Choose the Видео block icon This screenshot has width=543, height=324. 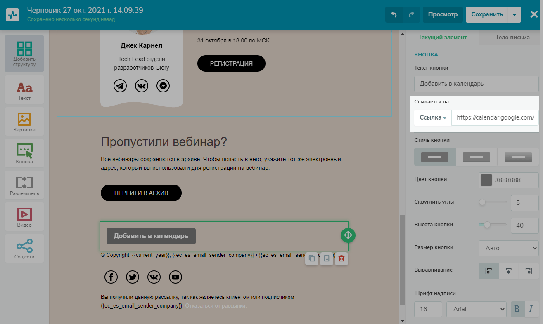pyautogui.click(x=24, y=217)
